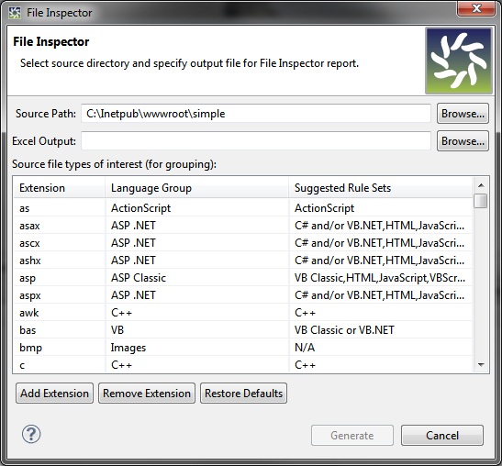502x466 pixels.
Task: Click the scrollbar down arrow
Action: (481, 364)
